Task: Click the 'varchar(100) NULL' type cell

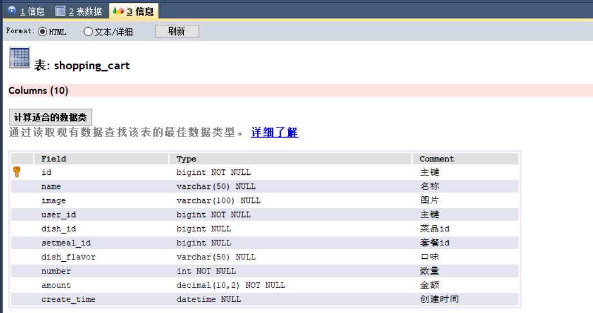Action: 290,200
